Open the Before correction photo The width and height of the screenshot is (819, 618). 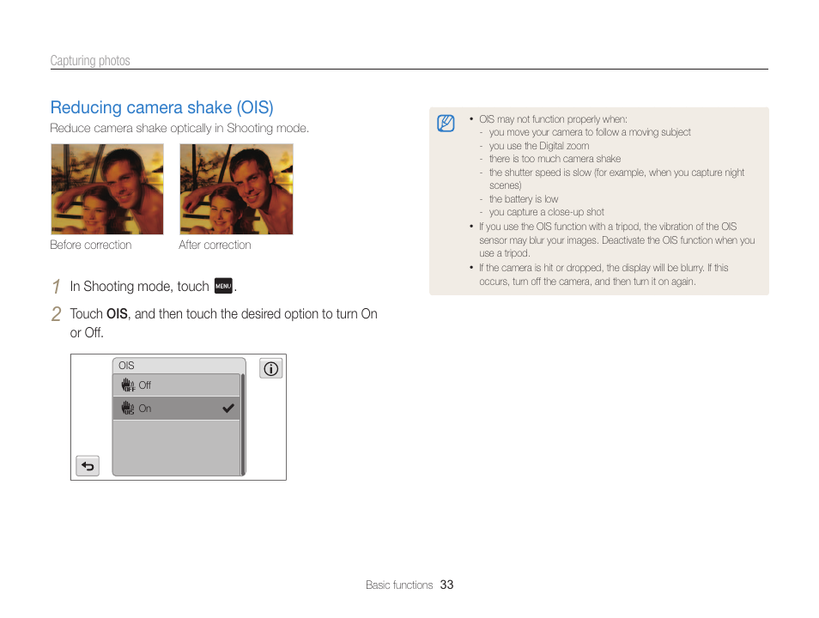tap(107, 189)
